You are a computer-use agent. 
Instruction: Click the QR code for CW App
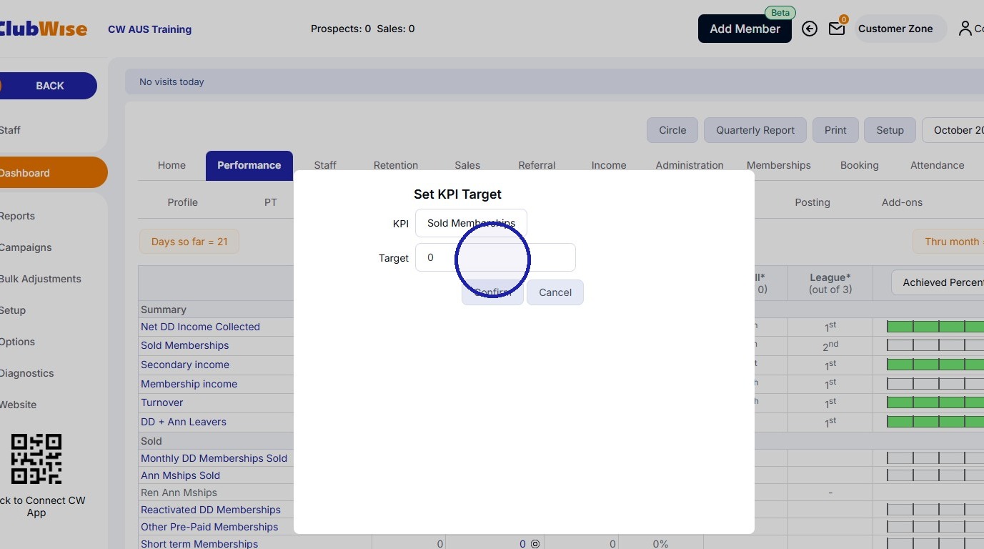(36, 459)
